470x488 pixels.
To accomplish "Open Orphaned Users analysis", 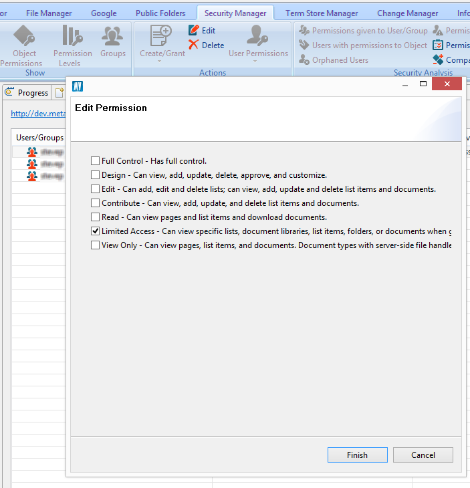I will click(334, 59).
